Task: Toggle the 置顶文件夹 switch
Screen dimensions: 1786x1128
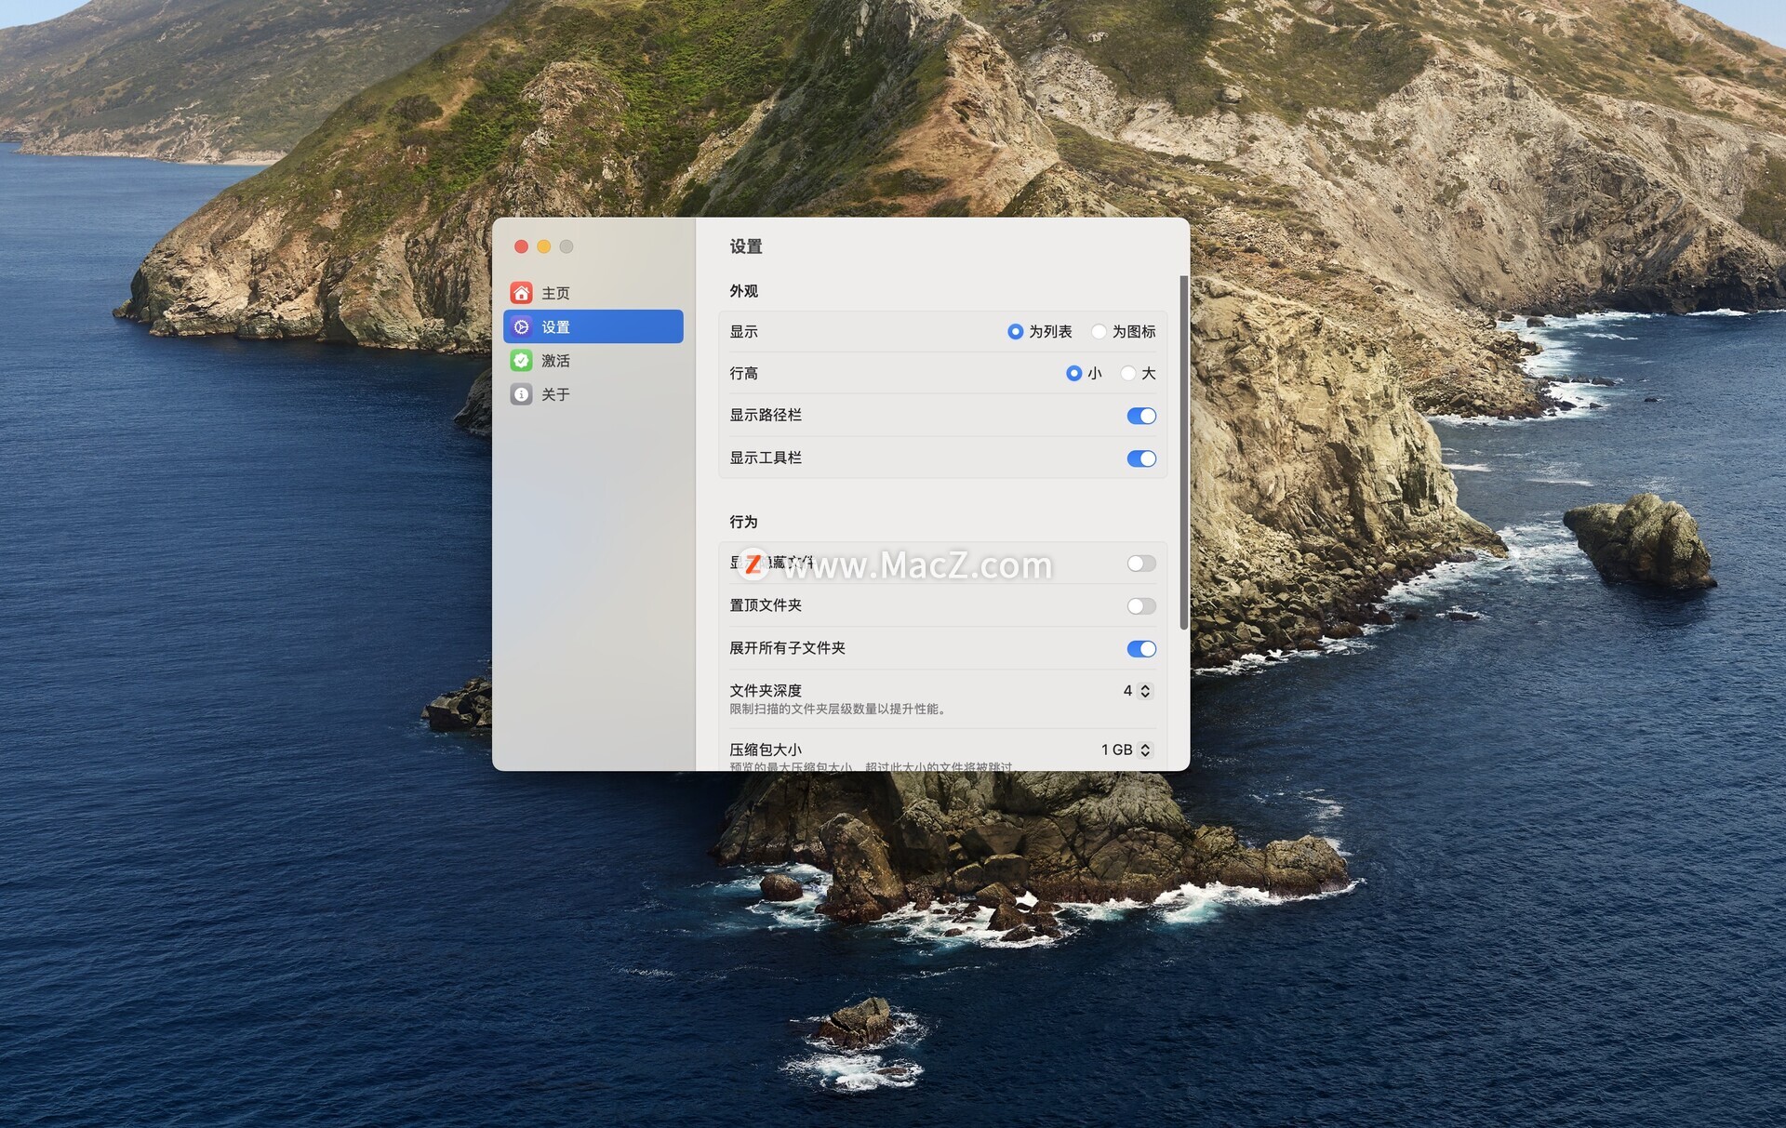Action: [x=1141, y=606]
